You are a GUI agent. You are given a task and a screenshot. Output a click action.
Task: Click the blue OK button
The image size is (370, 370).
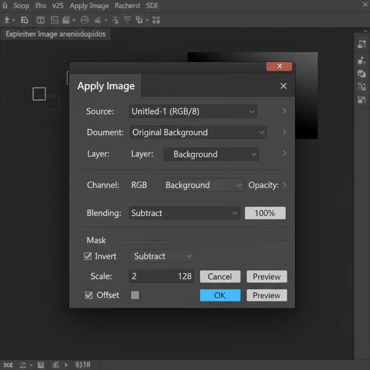[x=220, y=295]
